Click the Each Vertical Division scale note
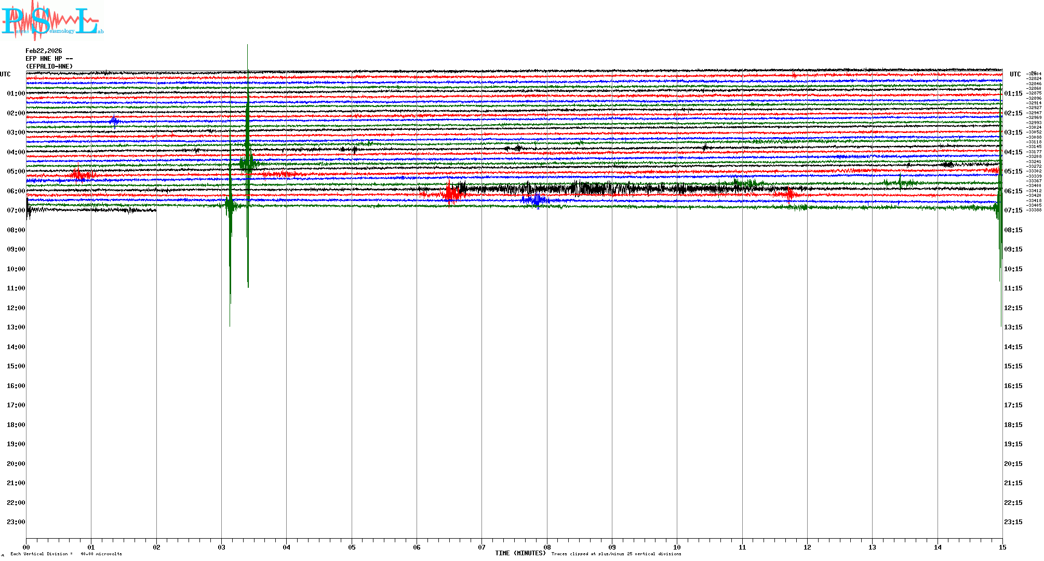Viewport: 1044px width, 561px height. tap(66, 554)
